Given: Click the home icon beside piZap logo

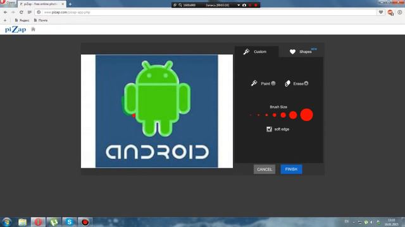Looking at the screenshot, I should (x=33, y=30).
